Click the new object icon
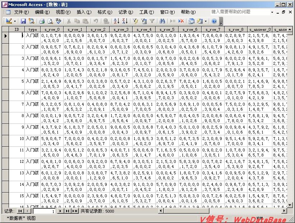295x223 pixels. pos(200,21)
